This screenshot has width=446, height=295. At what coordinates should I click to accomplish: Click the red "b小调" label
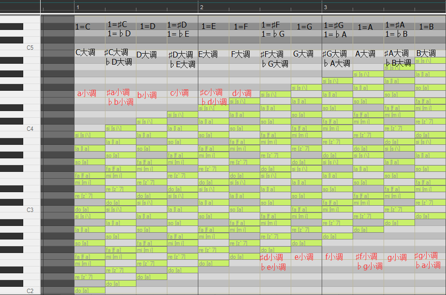coord(147,95)
